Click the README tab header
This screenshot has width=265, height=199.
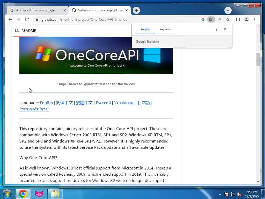(26, 31)
